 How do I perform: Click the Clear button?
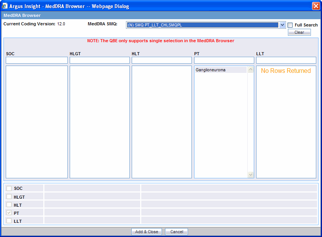tap(299, 32)
